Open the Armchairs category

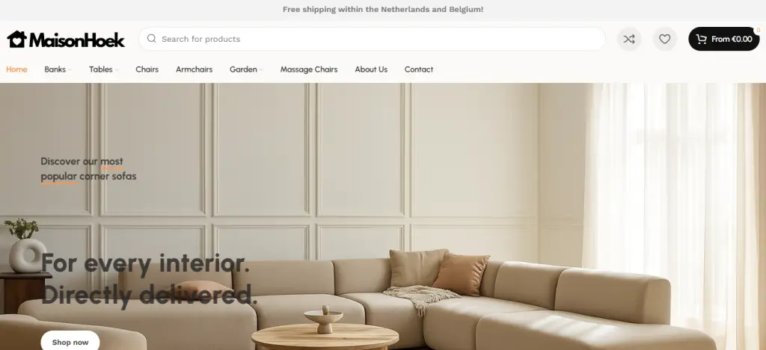(194, 69)
